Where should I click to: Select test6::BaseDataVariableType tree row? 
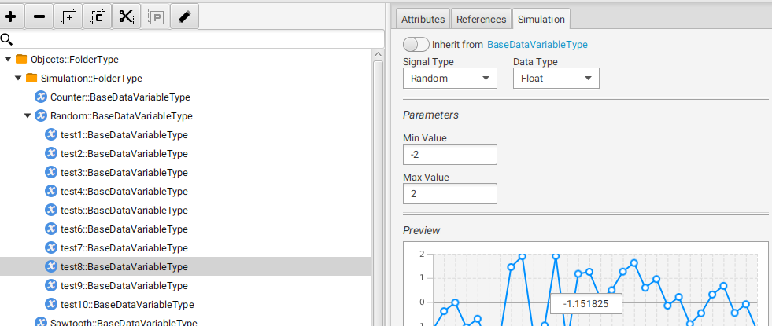pos(186,229)
